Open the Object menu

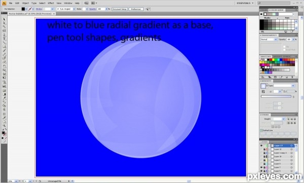(25, 3)
